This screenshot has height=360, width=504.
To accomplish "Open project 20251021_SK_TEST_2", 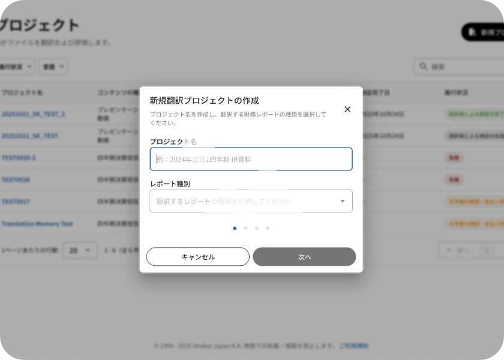I will [33, 114].
